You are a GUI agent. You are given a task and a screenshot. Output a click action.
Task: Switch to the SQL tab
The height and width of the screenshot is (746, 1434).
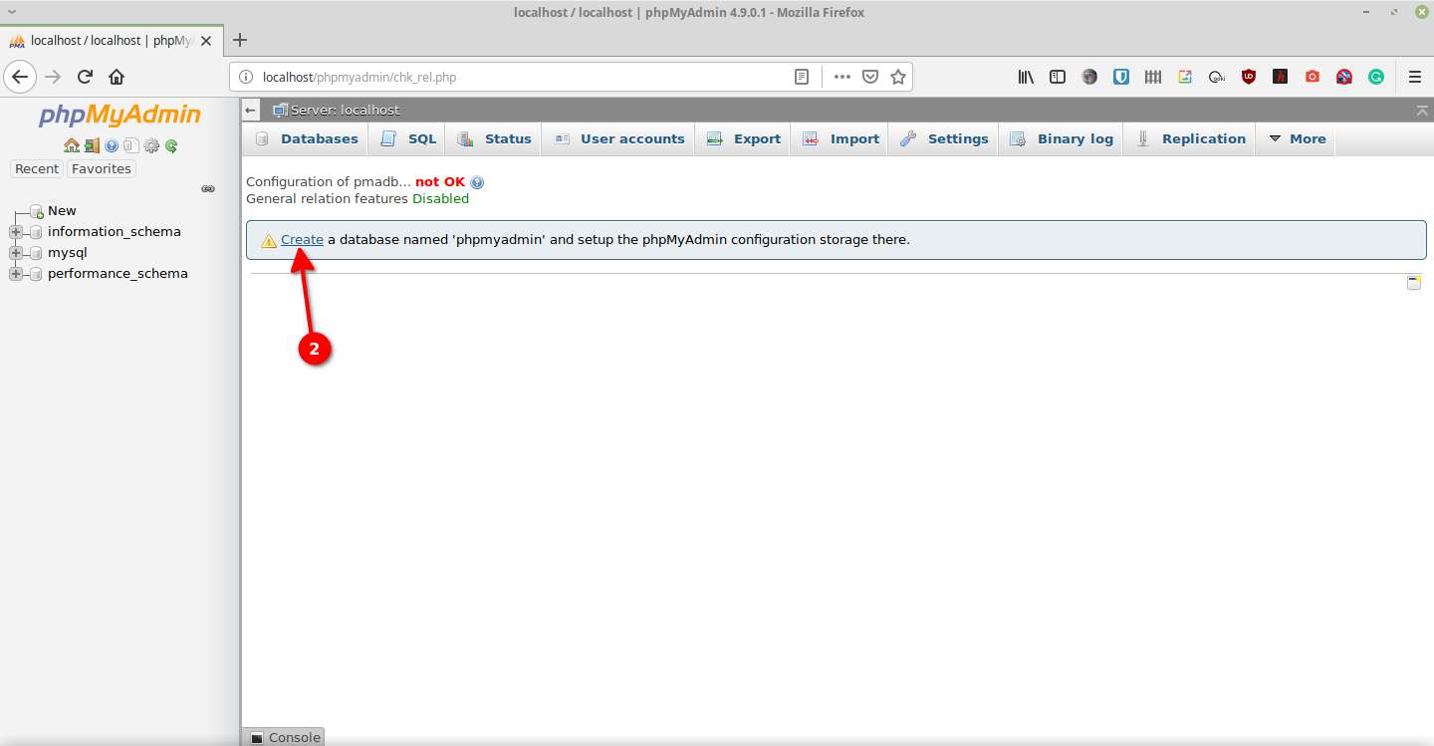click(x=408, y=139)
